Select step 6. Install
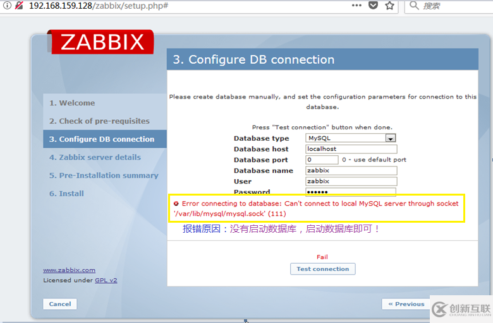 tap(66, 194)
